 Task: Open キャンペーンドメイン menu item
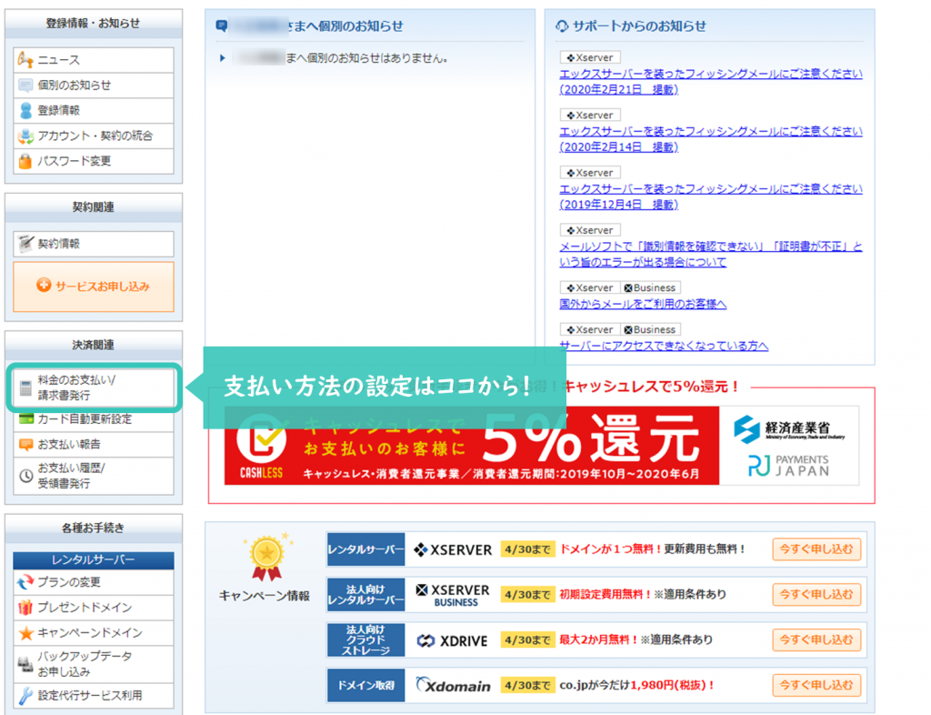[94, 633]
